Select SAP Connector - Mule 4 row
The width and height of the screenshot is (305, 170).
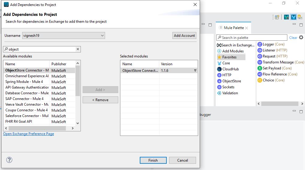39,99
